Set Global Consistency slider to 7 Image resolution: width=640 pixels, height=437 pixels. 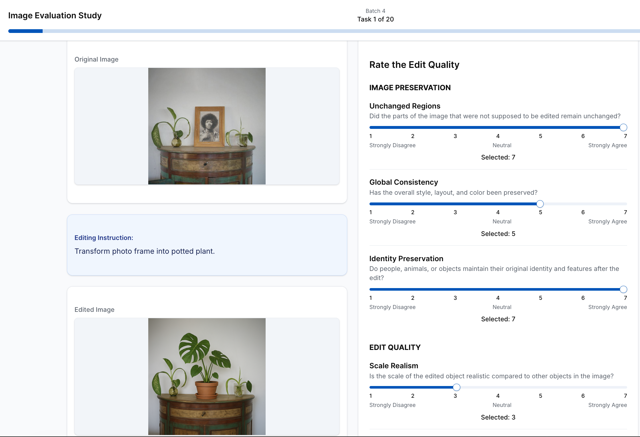pos(623,204)
